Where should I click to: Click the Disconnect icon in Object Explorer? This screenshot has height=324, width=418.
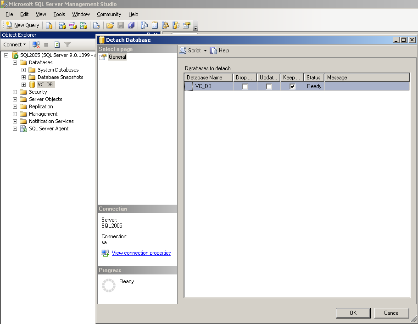click(36, 45)
